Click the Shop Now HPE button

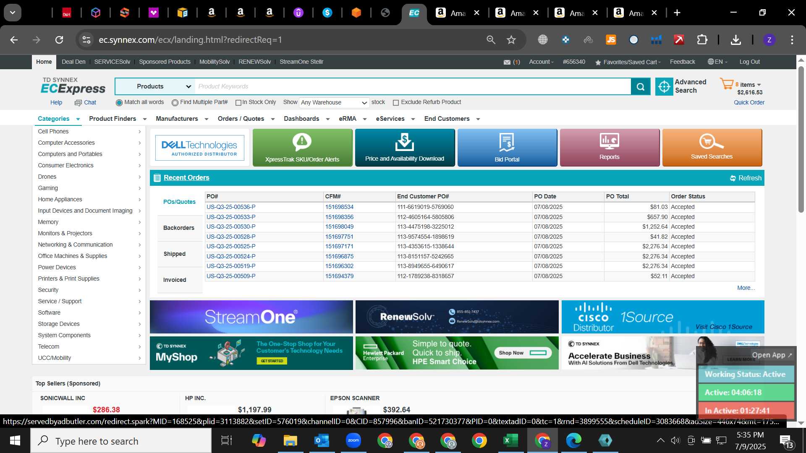(523, 353)
